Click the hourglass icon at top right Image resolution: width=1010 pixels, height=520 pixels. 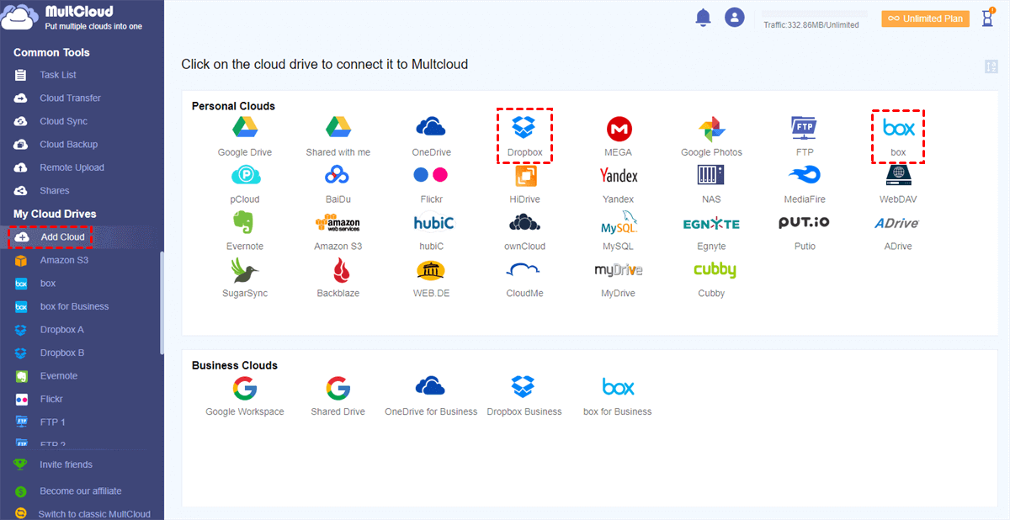tap(987, 18)
